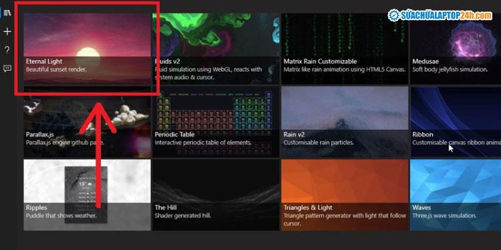
Task: Choose the Fluids v2 wallpaper tile
Action: 216,49
